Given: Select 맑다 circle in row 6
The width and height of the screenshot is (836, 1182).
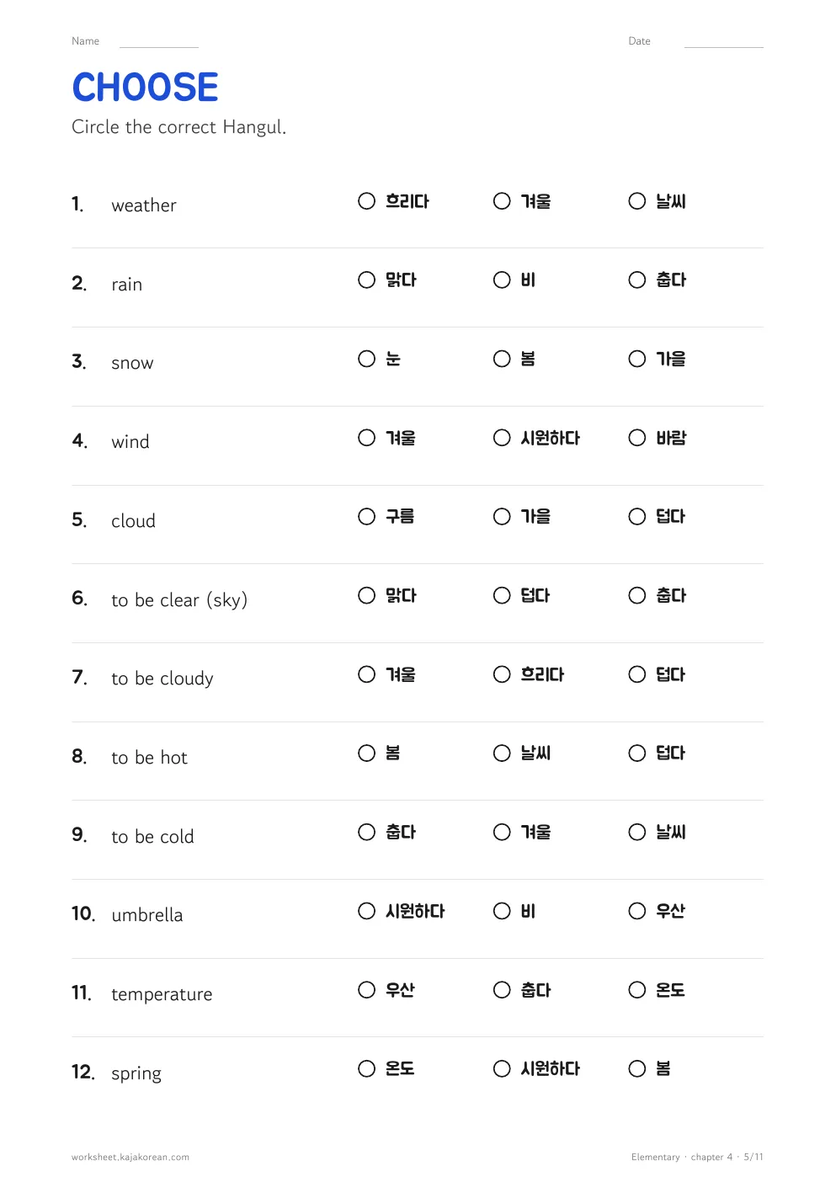Looking at the screenshot, I should [x=366, y=595].
